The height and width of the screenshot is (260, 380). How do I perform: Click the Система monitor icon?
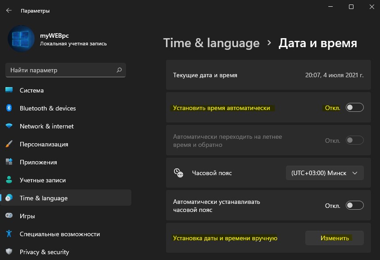pyautogui.click(x=9, y=90)
